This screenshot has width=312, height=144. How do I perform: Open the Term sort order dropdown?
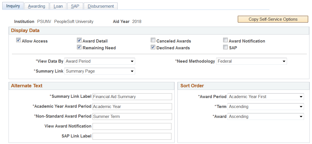pos(266,107)
